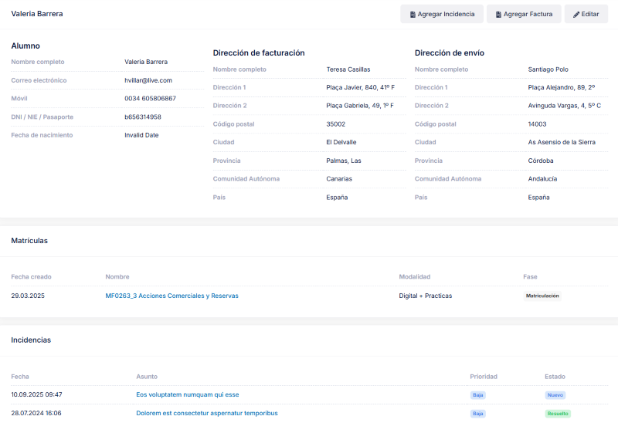Click the invoice icon on Agregar Factura
This screenshot has height=433, width=618.
tap(499, 15)
